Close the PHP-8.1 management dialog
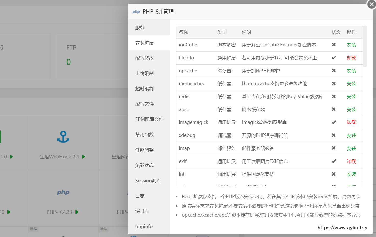The height and width of the screenshot is (237, 376). (371, 4)
